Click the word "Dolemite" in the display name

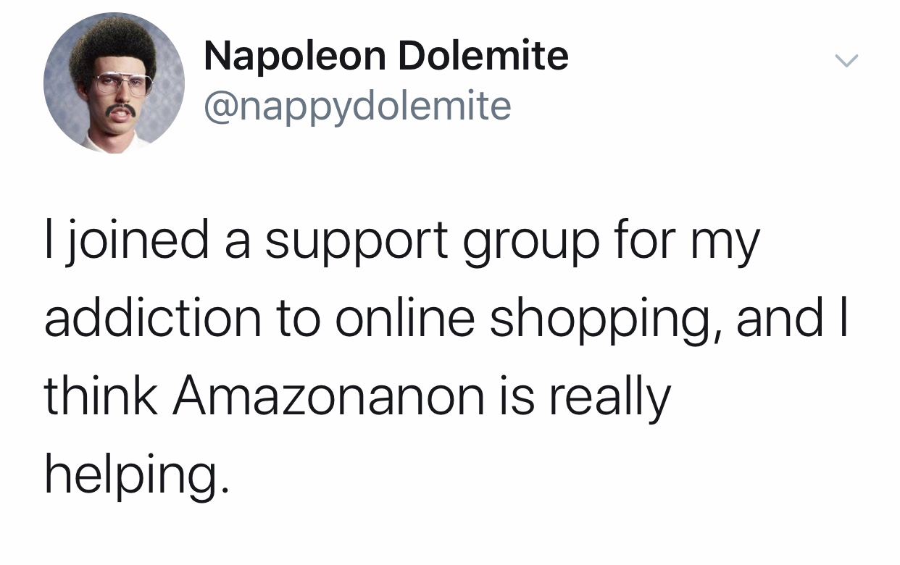pos(483,56)
